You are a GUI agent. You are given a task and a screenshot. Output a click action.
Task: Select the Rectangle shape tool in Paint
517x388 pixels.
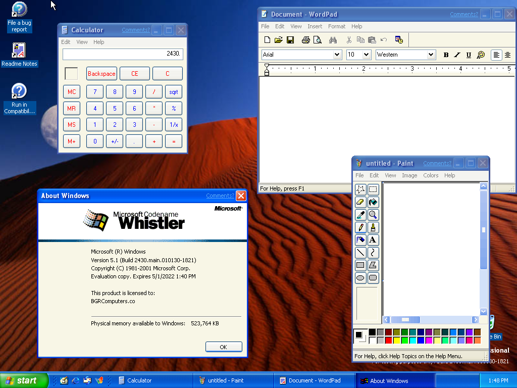pyautogui.click(x=360, y=265)
